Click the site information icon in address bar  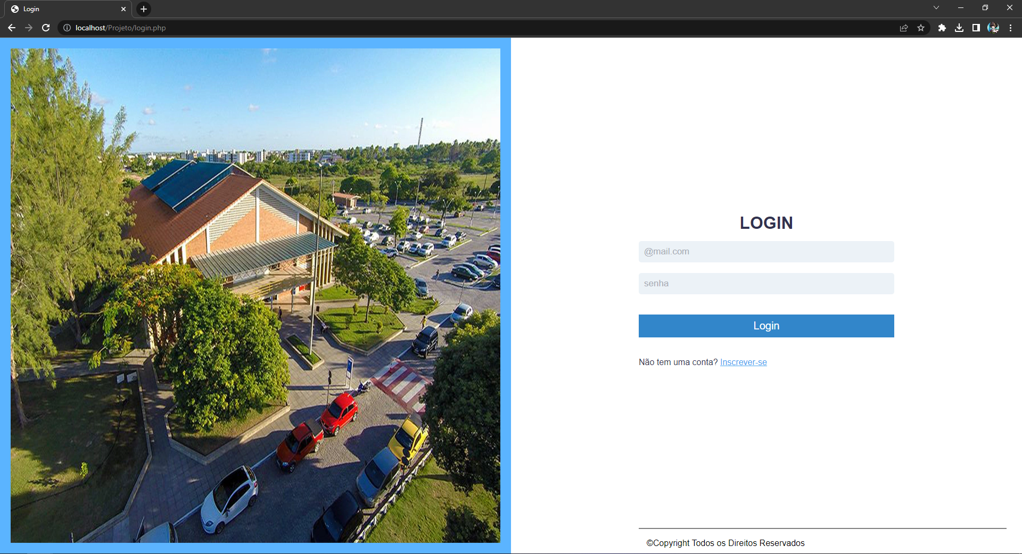click(66, 28)
